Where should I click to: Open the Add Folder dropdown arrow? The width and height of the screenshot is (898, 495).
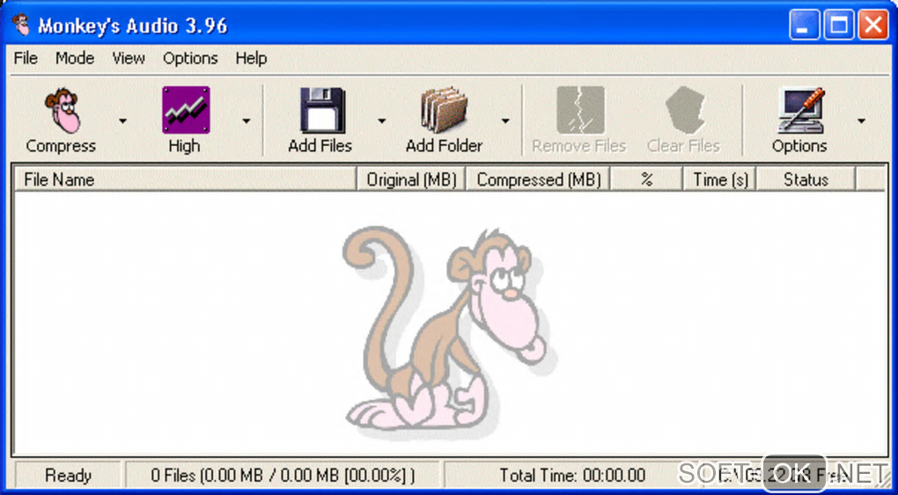[505, 120]
